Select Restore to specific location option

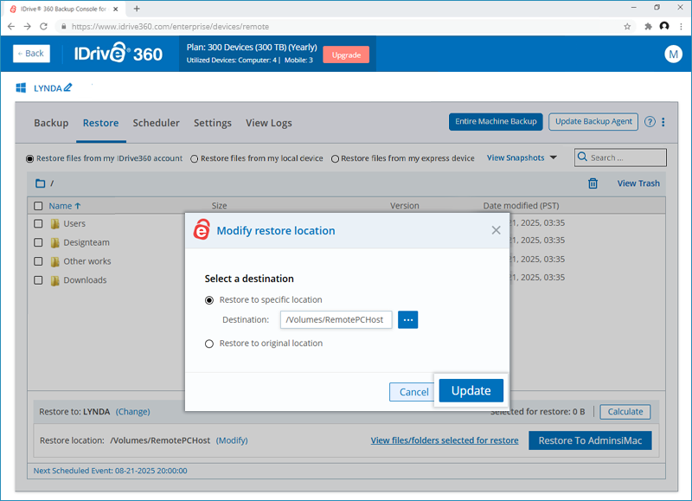pos(209,300)
